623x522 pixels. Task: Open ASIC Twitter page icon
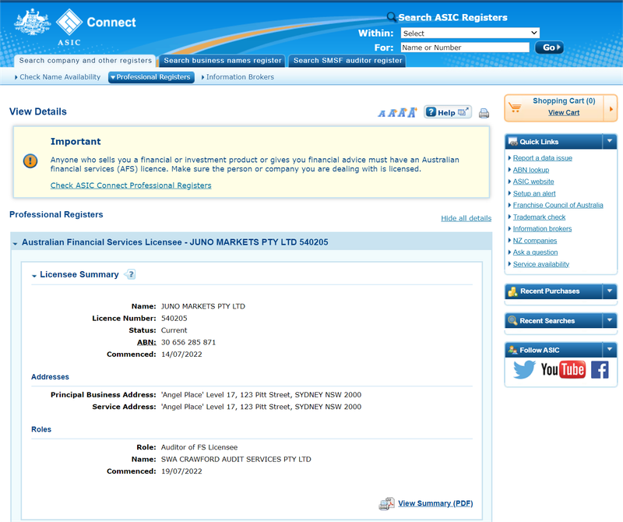(x=524, y=369)
